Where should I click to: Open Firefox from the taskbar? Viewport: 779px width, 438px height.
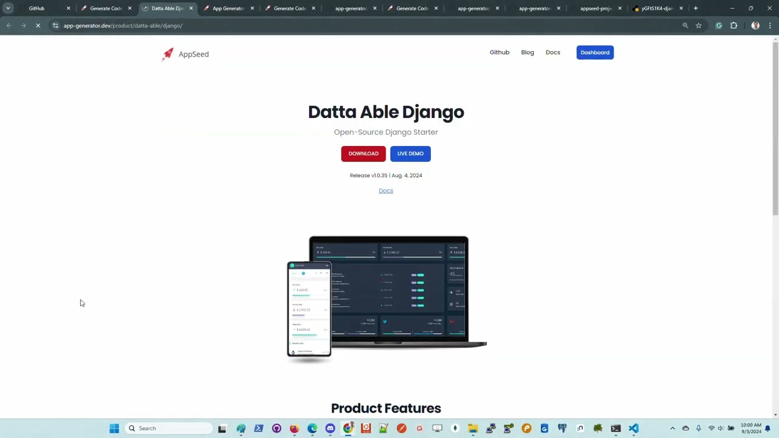point(295,428)
